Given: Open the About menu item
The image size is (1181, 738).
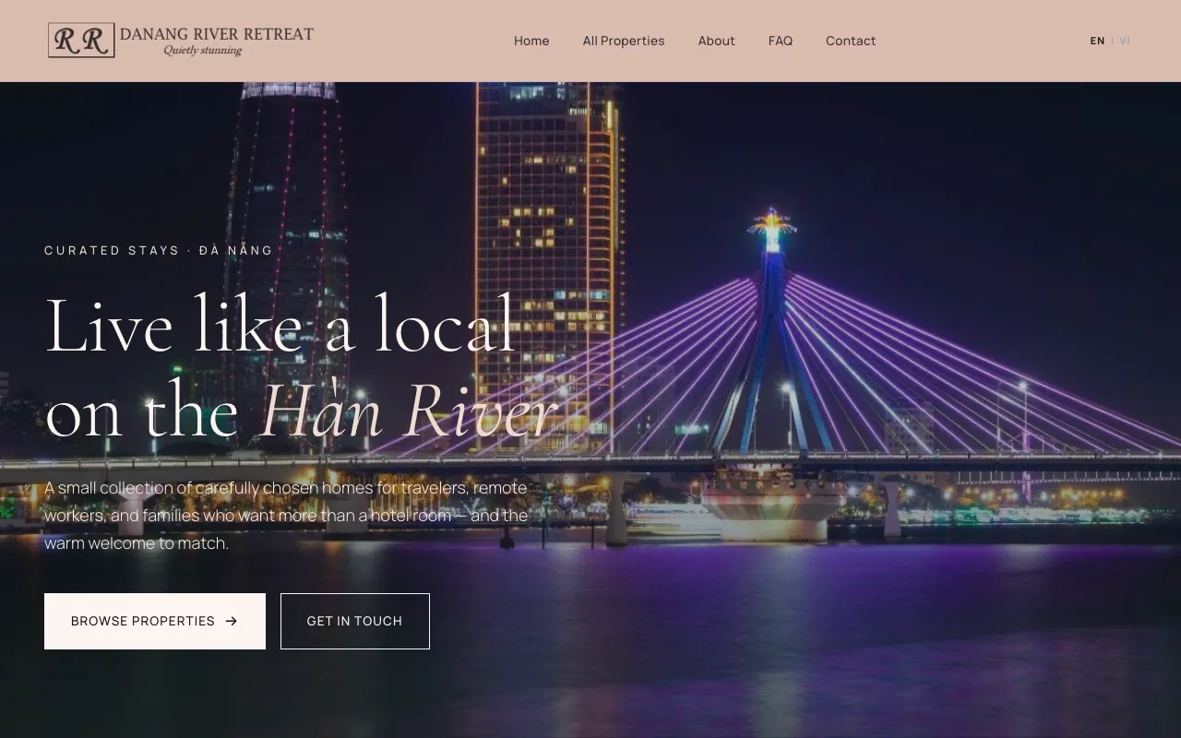Looking at the screenshot, I should pyautogui.click(x=716, y=41).
